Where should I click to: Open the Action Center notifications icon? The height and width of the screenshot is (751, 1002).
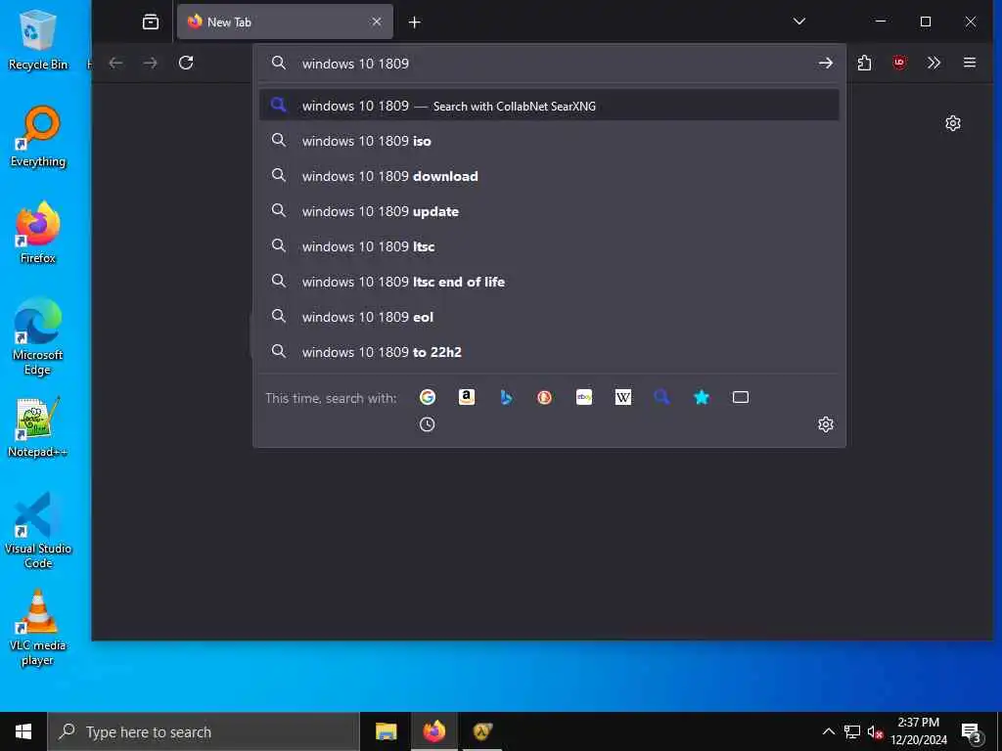(x=972, y=732)
